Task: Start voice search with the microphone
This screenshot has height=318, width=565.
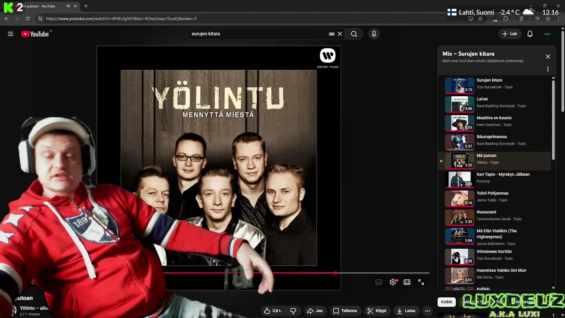Action: pyautogui.click(x=374, y=34)
